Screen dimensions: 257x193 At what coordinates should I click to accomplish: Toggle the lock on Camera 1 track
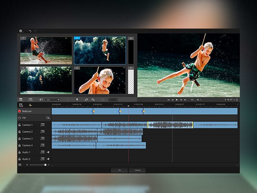19,125
